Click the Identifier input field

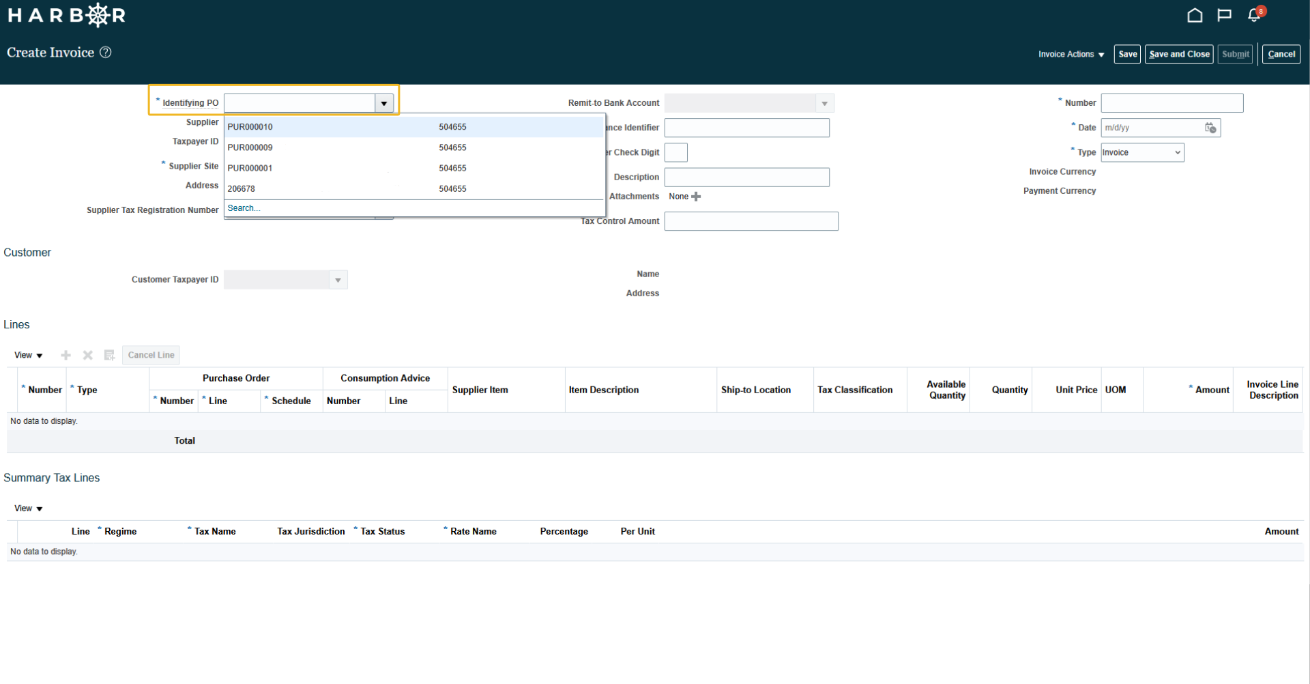click(746, 128)
